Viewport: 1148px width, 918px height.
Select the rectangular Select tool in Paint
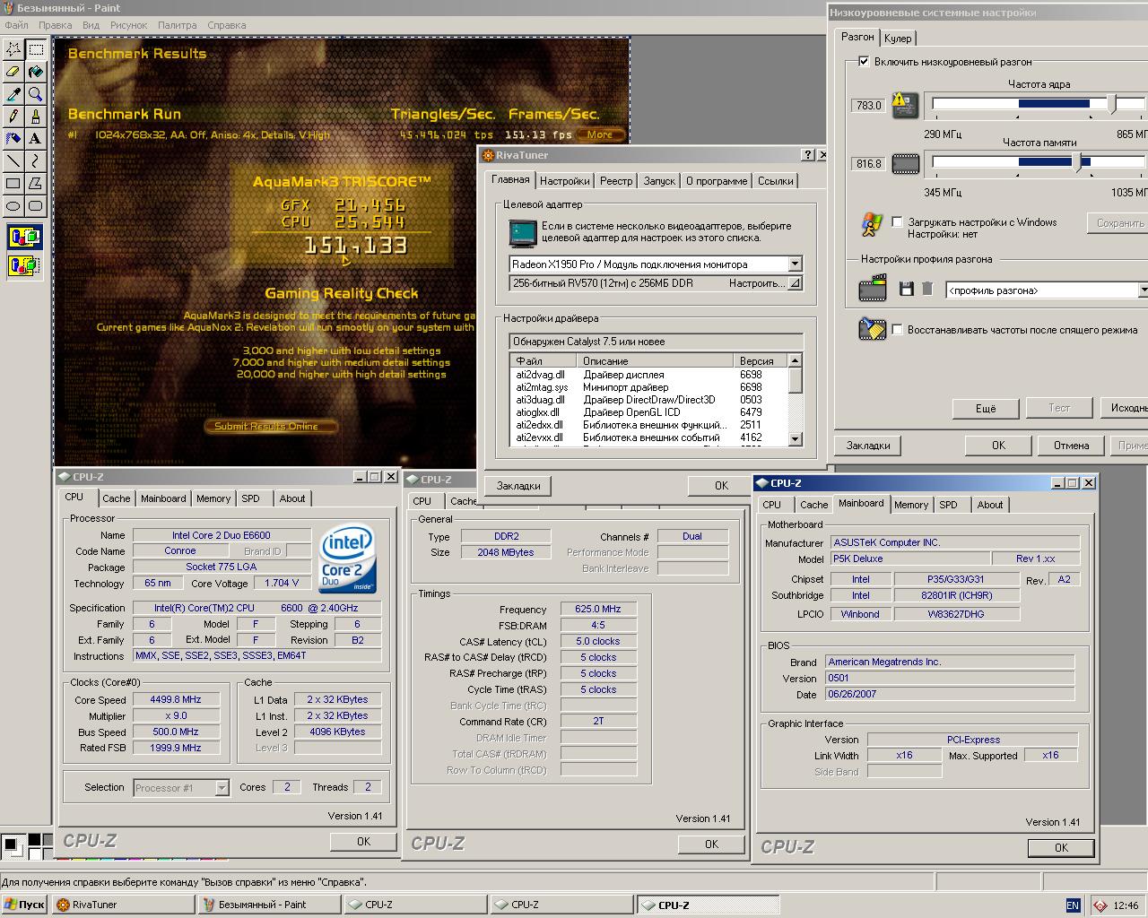[36, 49]
